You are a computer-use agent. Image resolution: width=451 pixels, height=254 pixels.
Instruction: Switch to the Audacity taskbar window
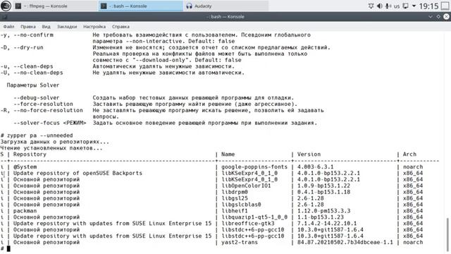click(226, 6)
